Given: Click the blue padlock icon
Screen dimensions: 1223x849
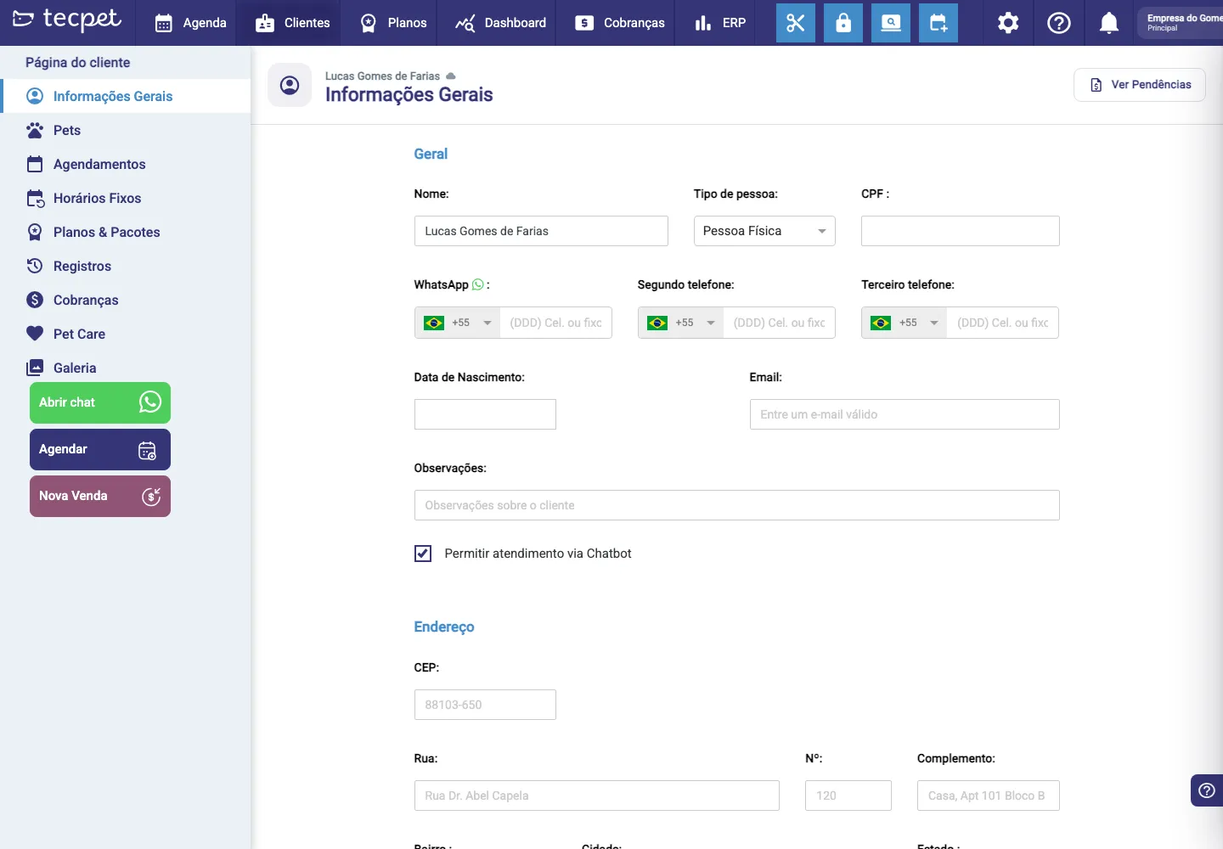Looking at the screenshot, I should [x=843, y=23].
